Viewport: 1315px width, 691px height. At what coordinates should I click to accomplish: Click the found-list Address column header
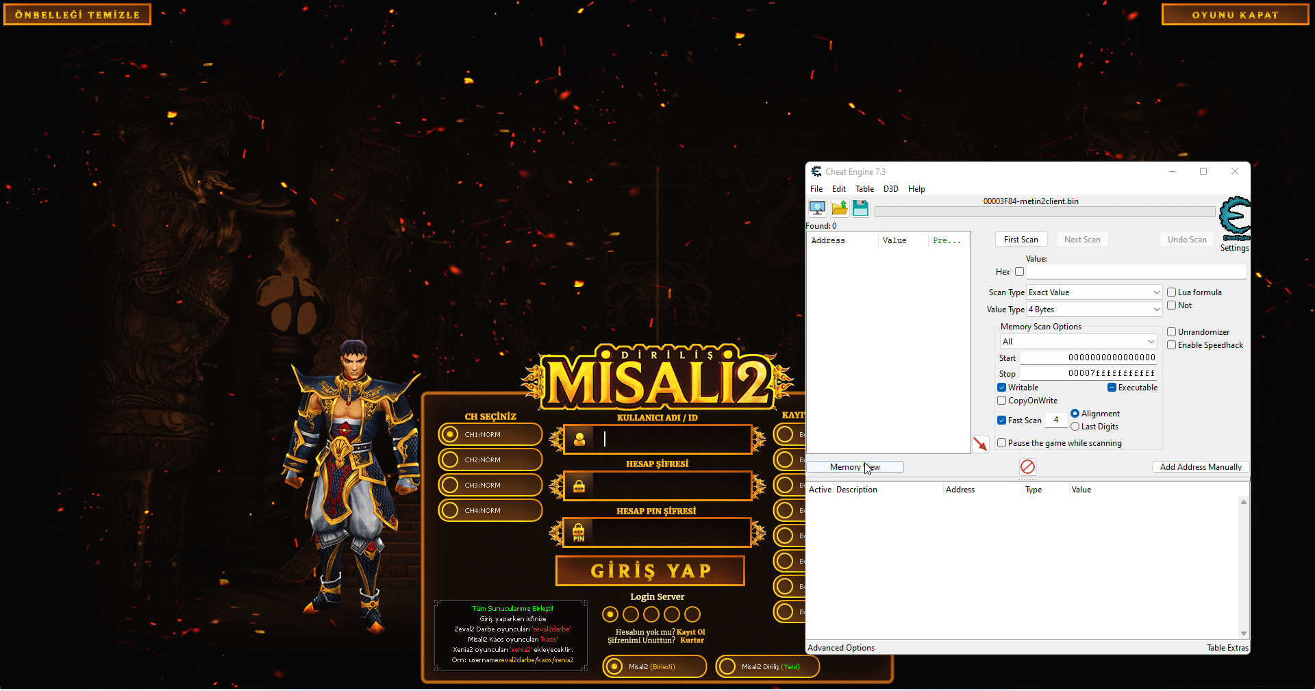coord(842,240)
